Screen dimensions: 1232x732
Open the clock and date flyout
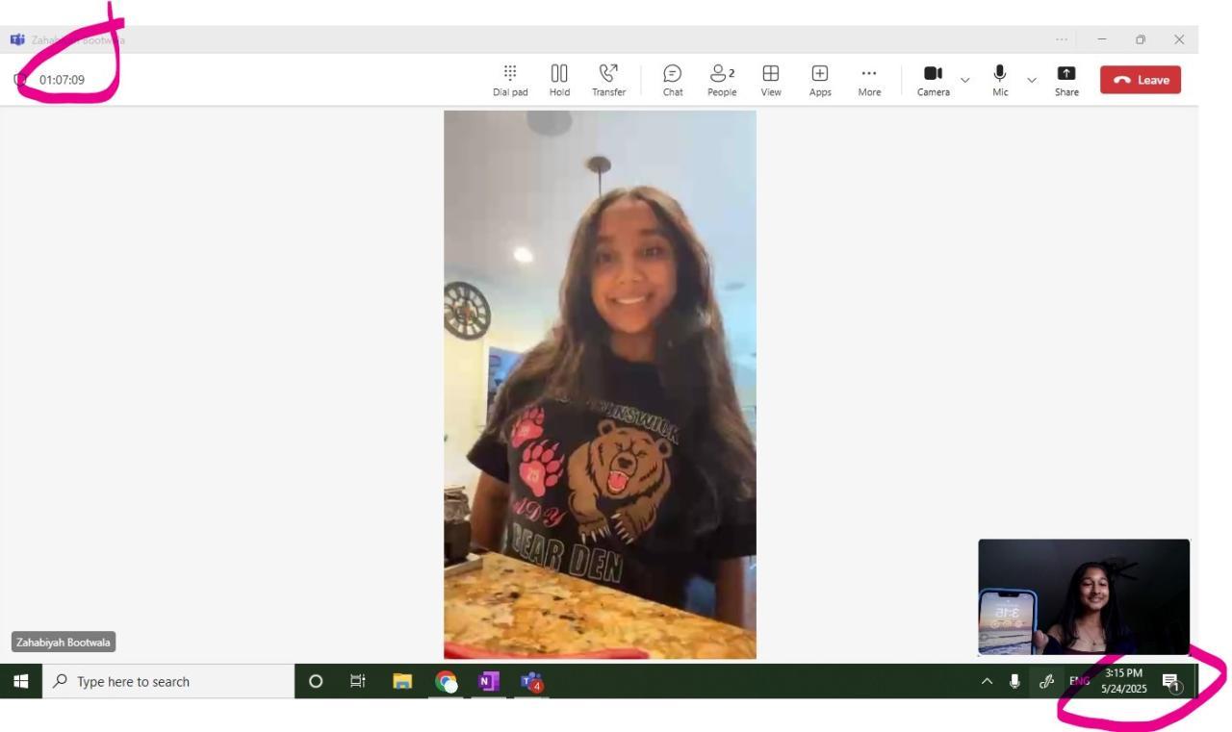(x=1124, y=681)
